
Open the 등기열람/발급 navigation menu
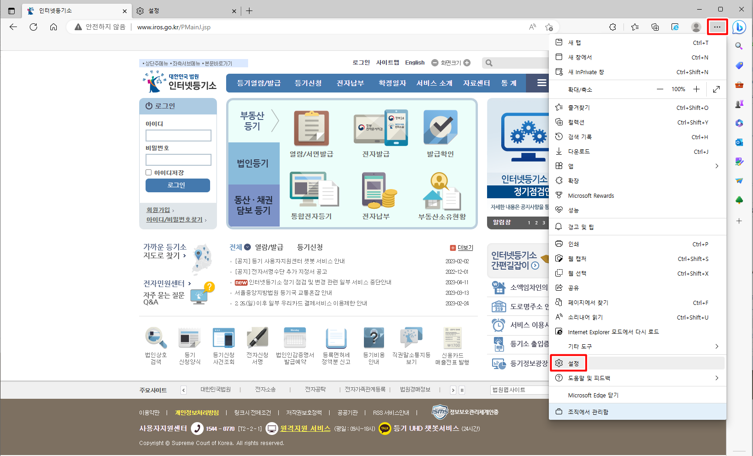pos(259,83)
